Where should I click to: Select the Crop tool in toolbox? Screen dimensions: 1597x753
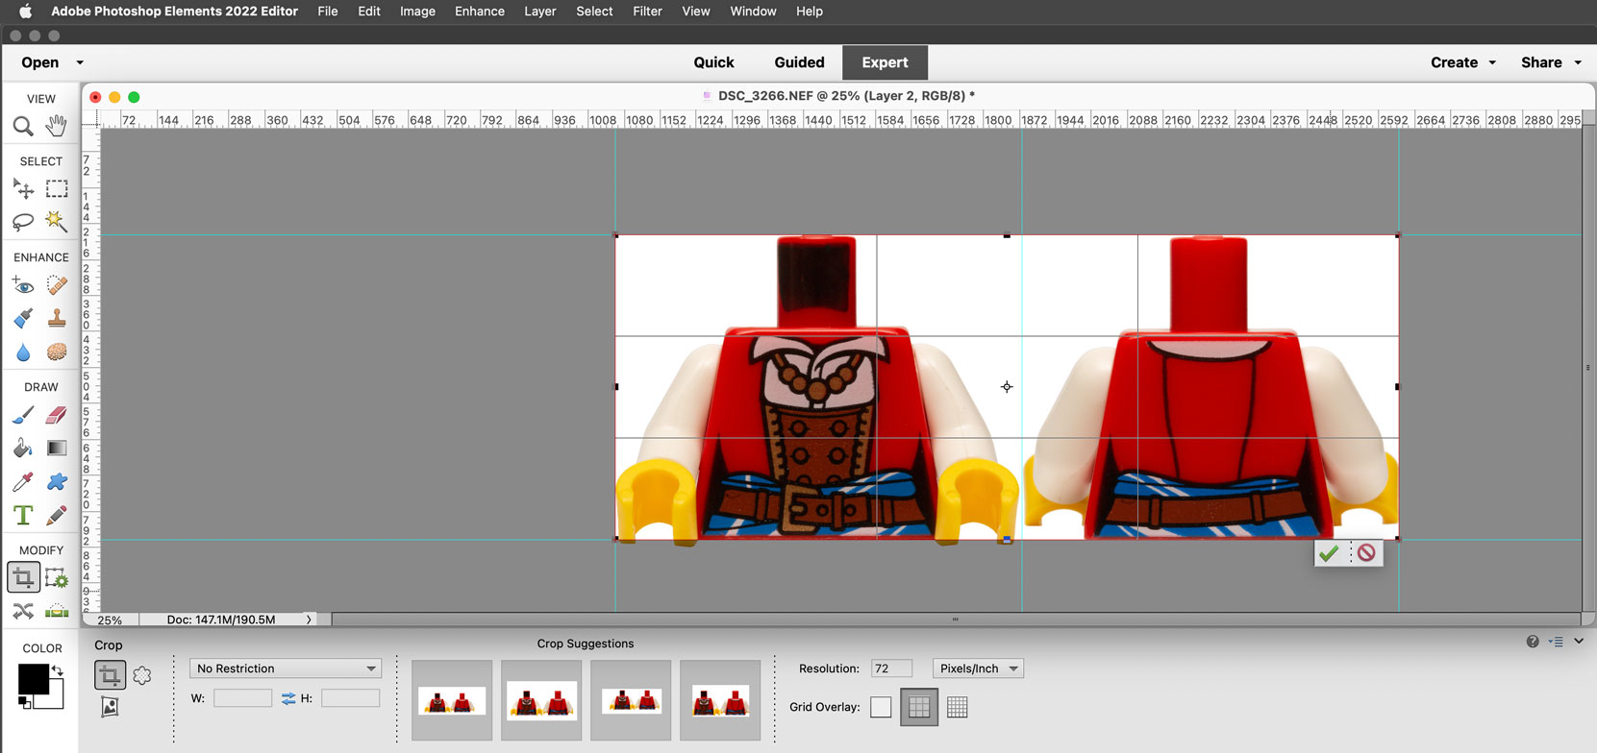coord(23,577)
